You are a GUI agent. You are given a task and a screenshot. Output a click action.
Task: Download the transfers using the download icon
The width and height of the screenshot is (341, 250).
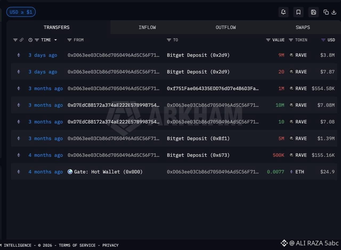334,12
